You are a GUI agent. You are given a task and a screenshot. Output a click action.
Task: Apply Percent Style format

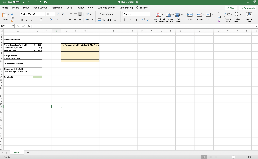(131, 20)
